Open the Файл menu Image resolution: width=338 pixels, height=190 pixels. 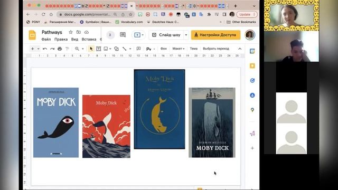[46, 39]
